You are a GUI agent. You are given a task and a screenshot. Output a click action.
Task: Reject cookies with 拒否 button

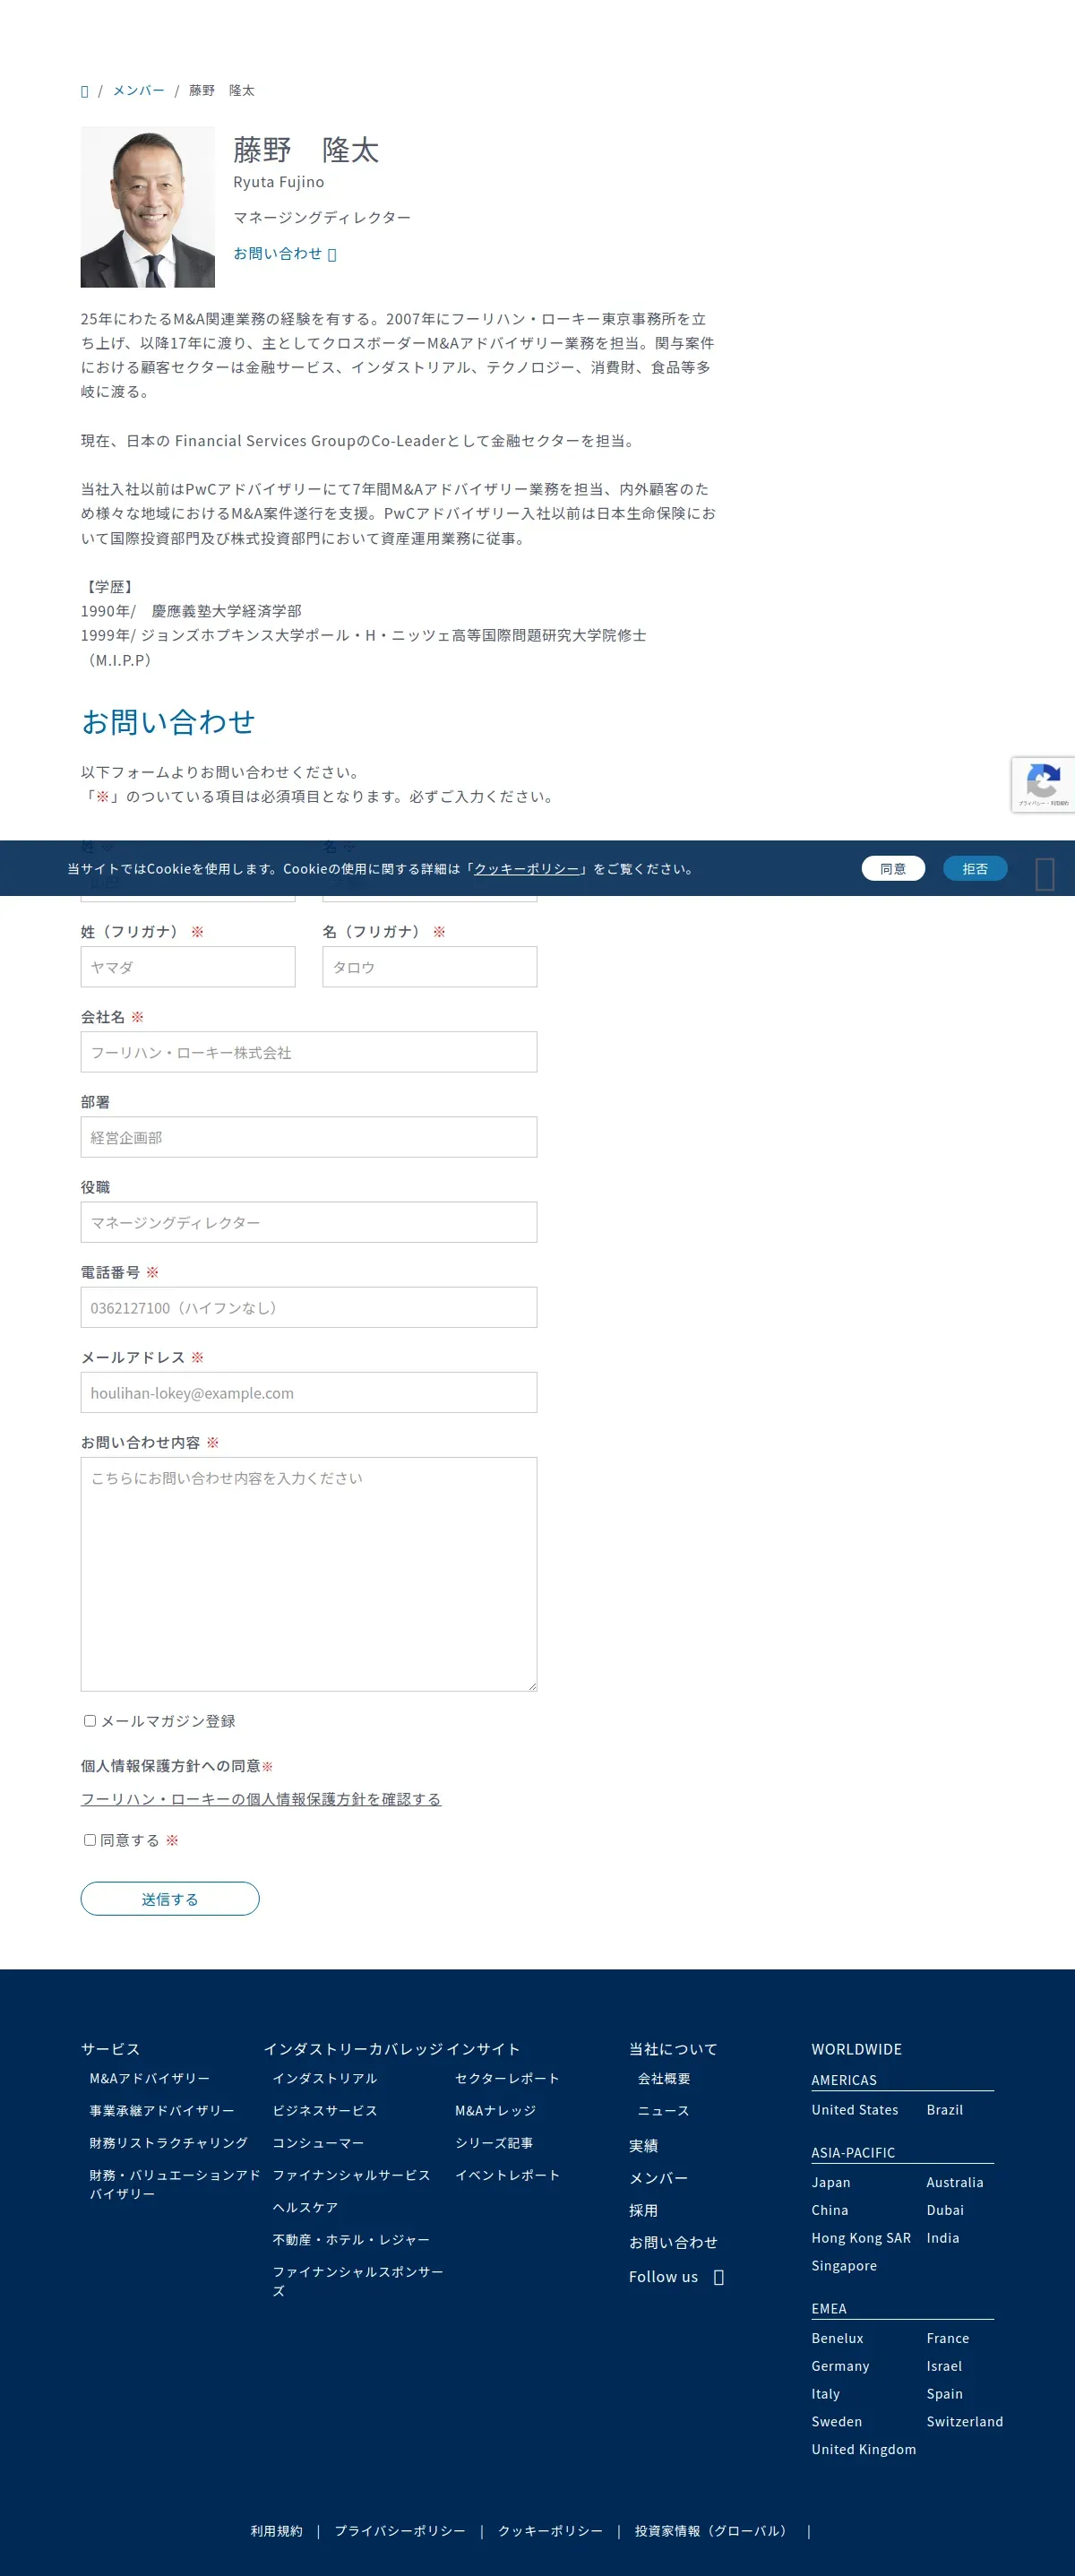coord(975,869)
